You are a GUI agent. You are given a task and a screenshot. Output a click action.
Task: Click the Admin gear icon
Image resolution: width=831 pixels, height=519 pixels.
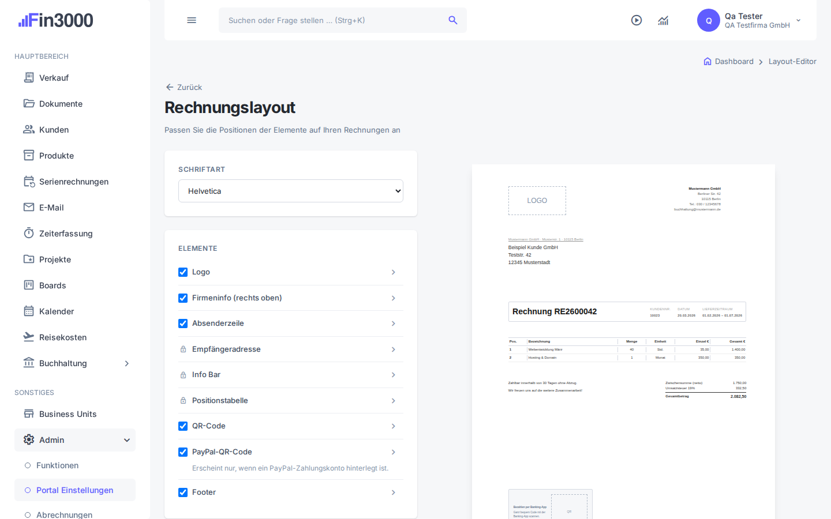click(29, 439)
